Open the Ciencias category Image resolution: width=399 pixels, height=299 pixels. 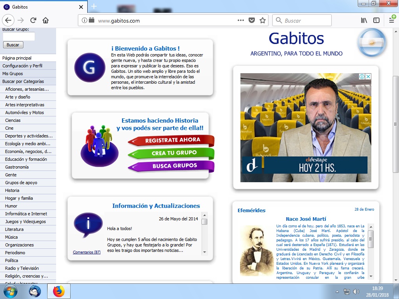tap(28, 120)
